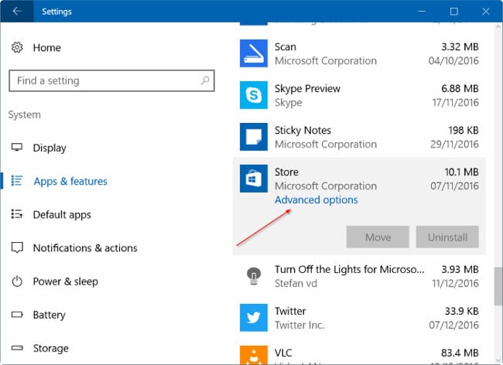This screenshot has width=503, height=365.
Task: Click the Twitter Inc. publisher text
Action: pyautogui.click(x=299, y=326)
